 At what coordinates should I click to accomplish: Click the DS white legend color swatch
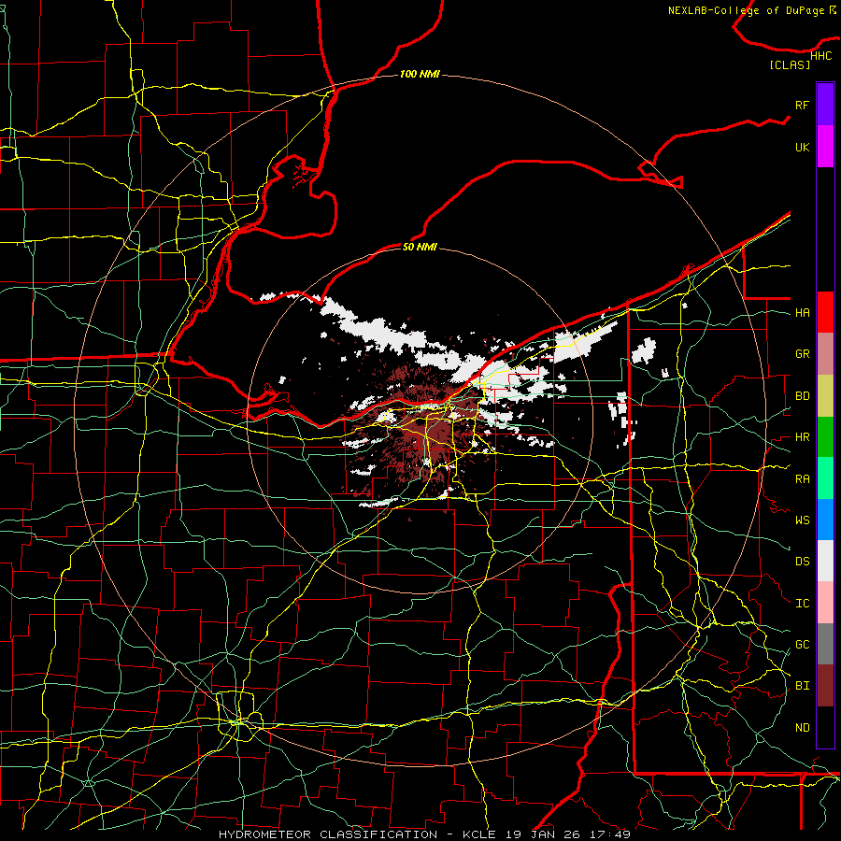click(825, 561)
